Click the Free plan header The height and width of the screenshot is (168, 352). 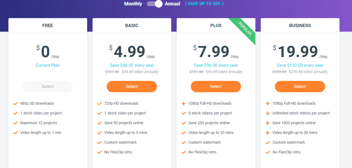click(x=48, y=25)
